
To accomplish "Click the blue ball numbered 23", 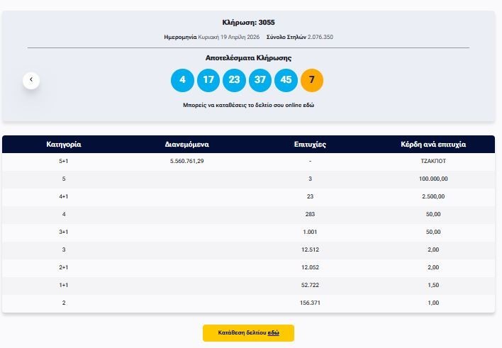I will [x=234, y=80].
